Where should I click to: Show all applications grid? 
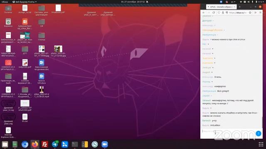point(261,144)
